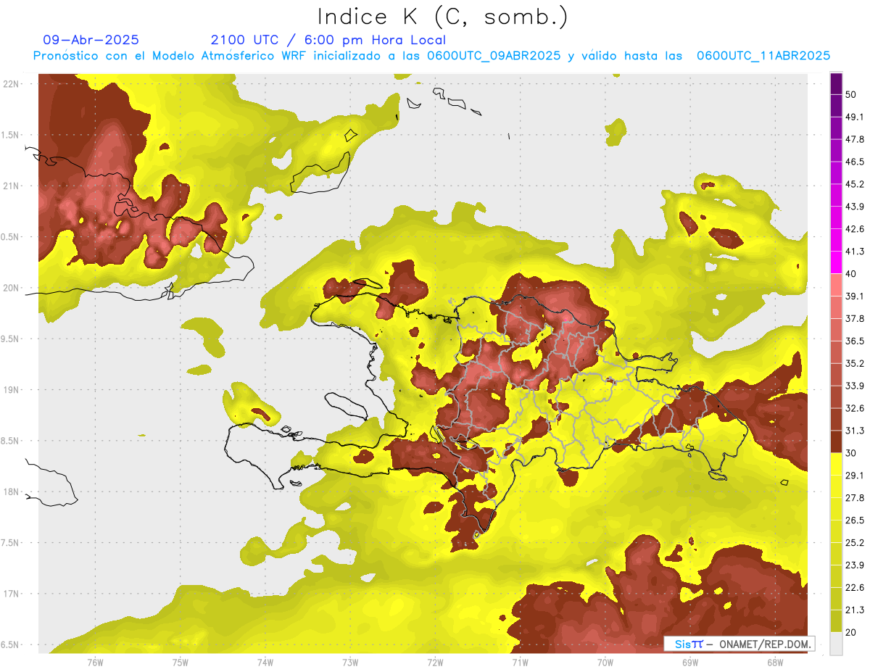The image size is (870, 672).
Task: Click the colorbar value 47.8
Action: (855, 139)
